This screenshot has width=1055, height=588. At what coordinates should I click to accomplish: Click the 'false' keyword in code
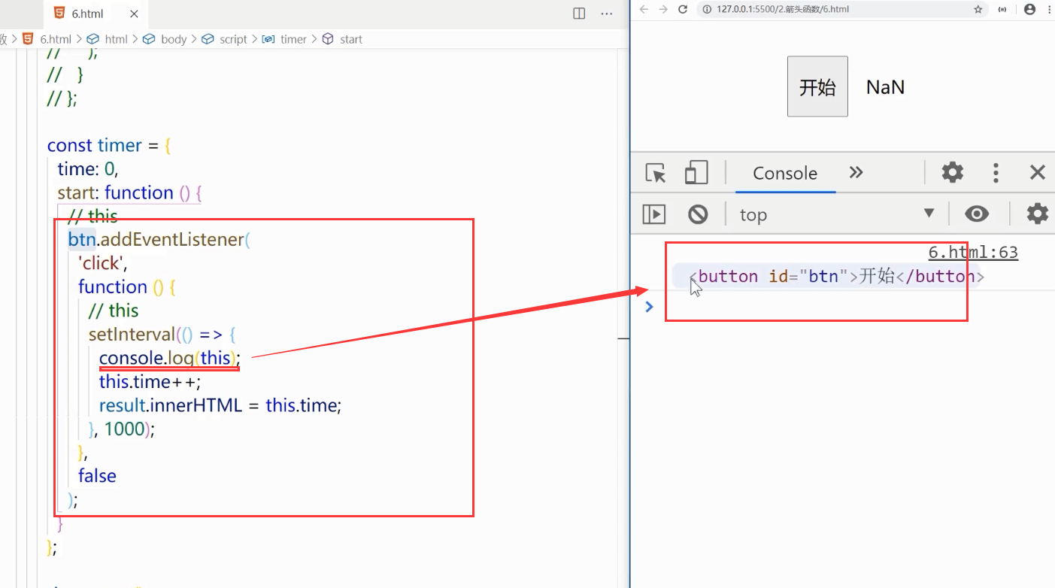click(x=97, y=476)
